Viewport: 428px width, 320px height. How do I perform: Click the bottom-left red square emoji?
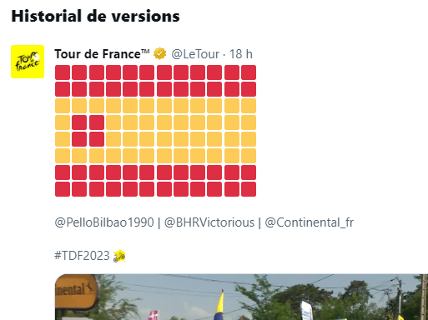[x=63, y=189]
